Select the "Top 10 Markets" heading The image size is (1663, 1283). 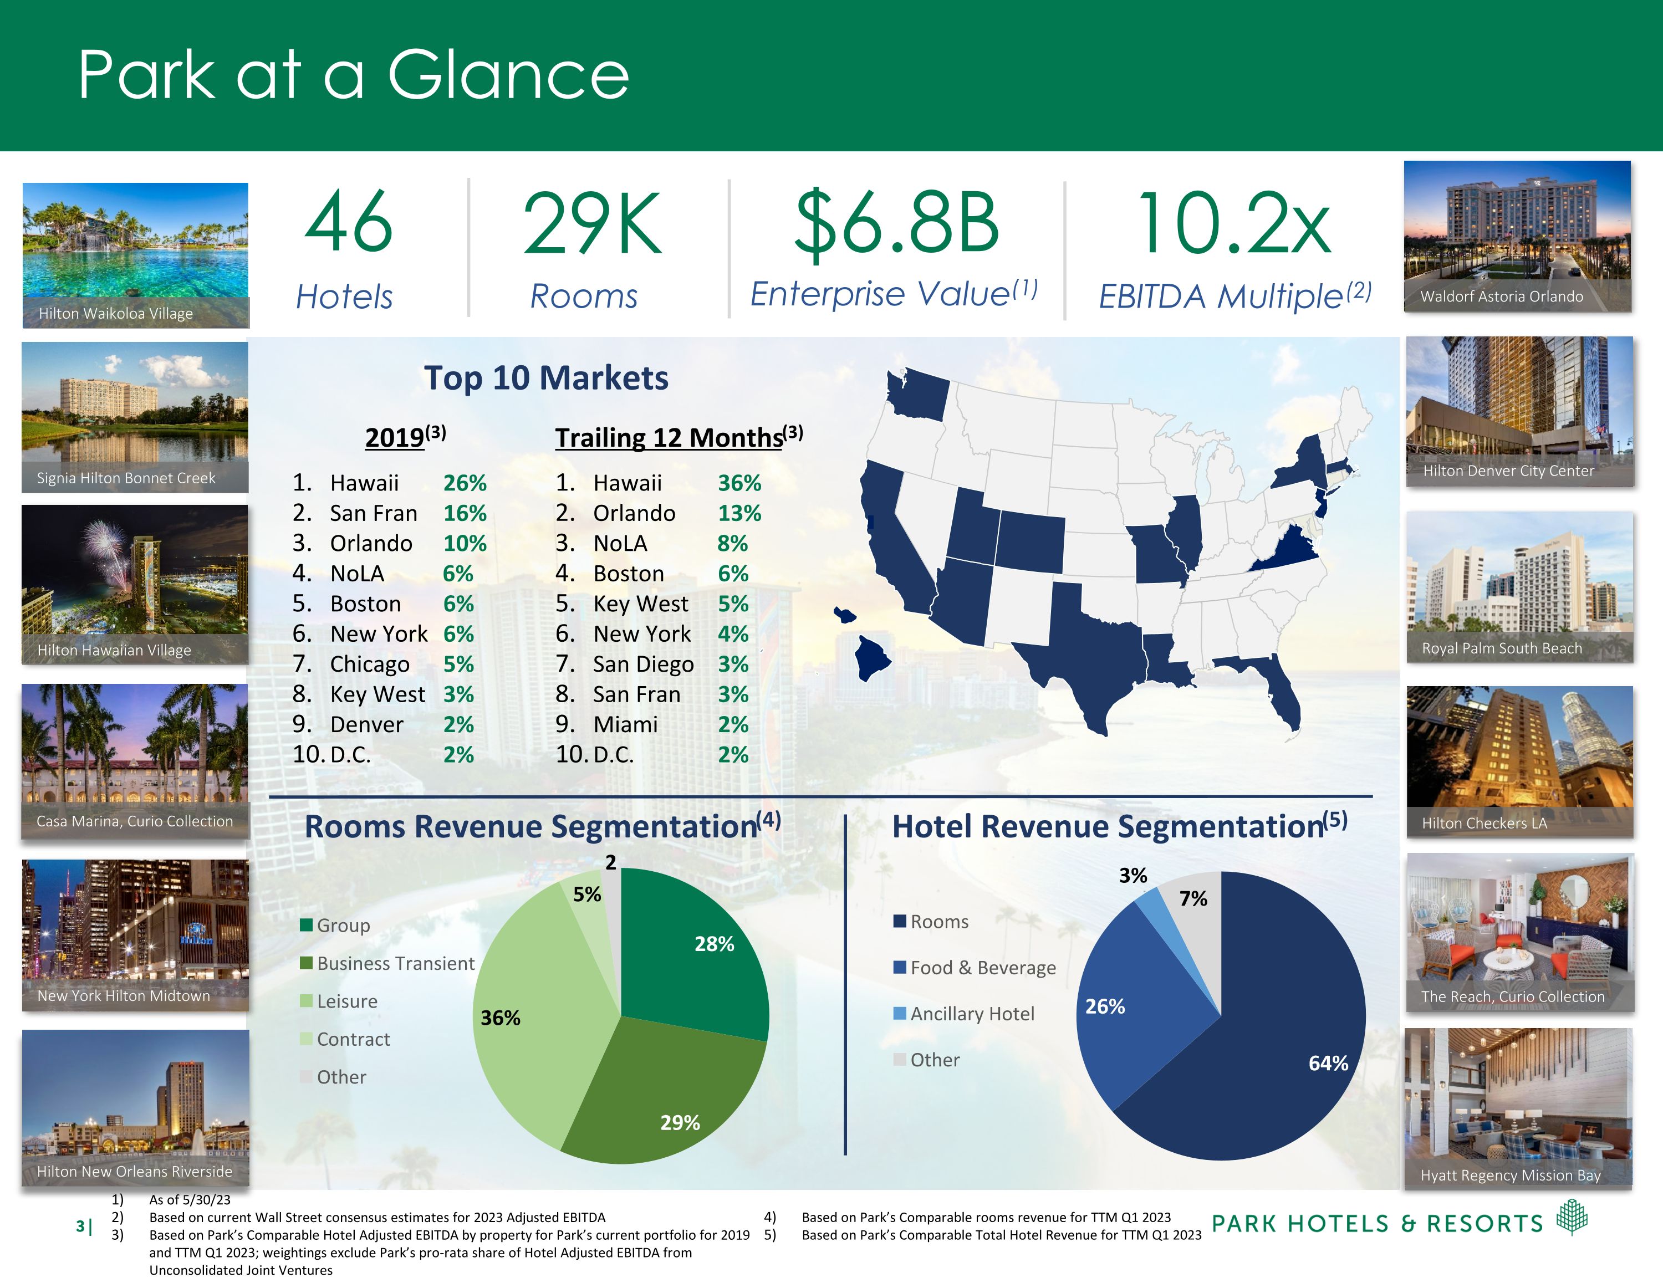[546, 377]
